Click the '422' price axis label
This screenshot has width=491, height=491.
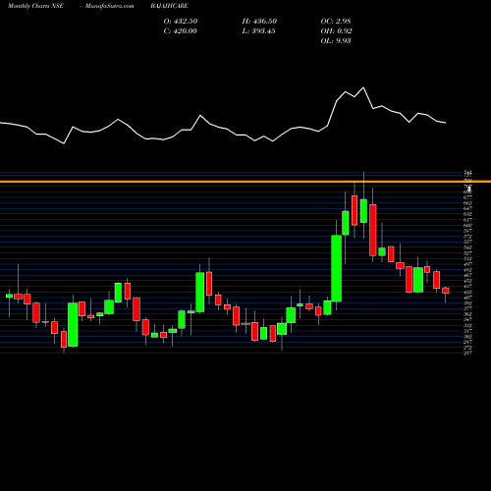pos(467,292)
